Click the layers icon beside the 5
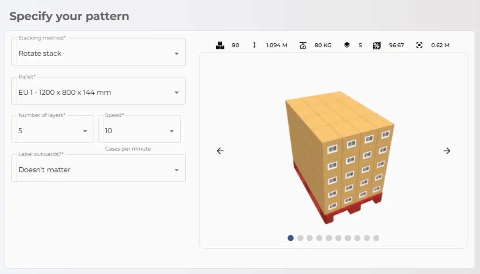 click(347, 45)
